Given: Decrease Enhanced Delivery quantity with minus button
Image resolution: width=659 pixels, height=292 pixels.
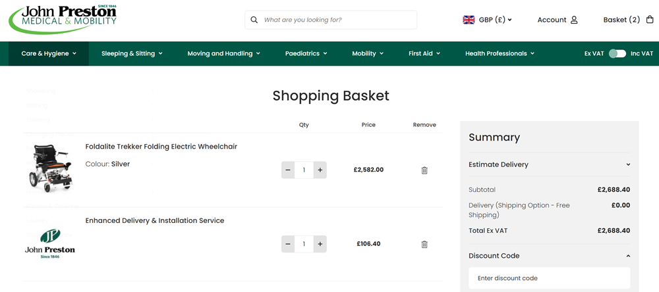Looking at the screenshot, I should click(288, 244).
